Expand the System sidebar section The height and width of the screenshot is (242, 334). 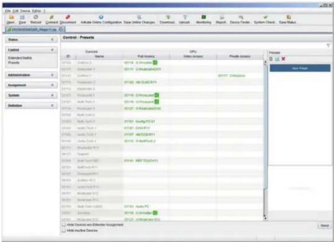(x=31, y=95)
